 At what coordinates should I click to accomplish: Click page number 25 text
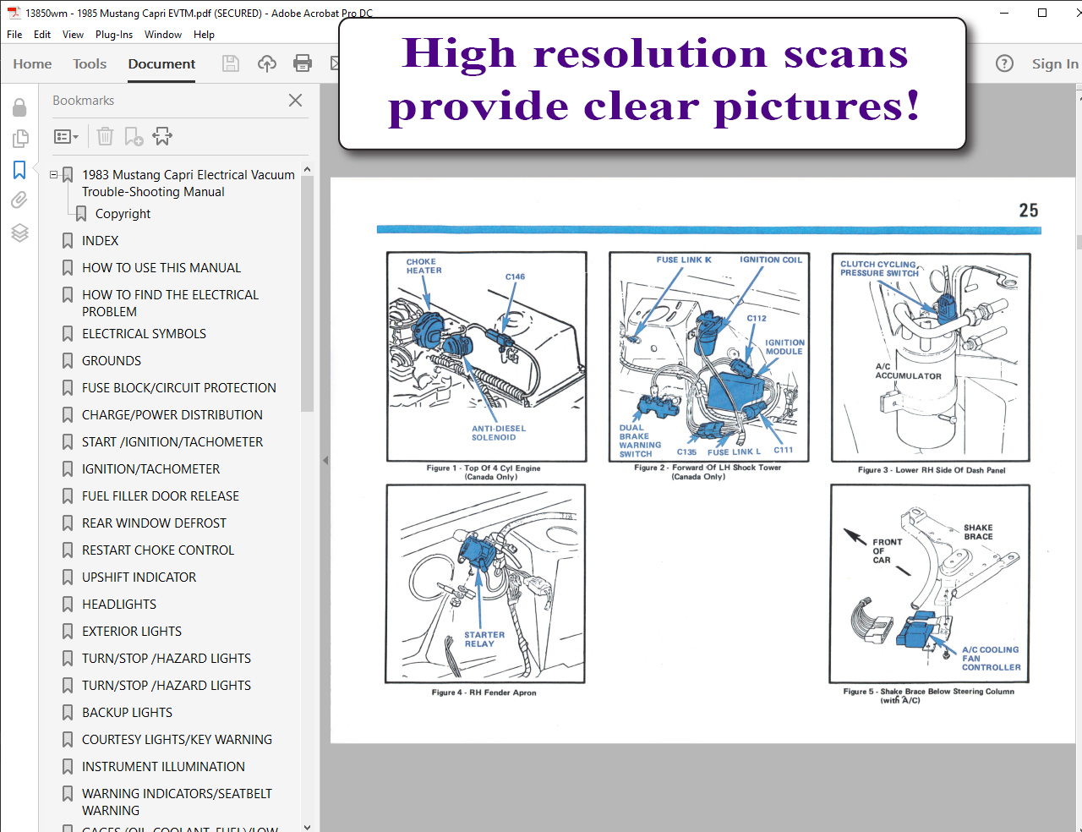click(x=1028, y=211)
